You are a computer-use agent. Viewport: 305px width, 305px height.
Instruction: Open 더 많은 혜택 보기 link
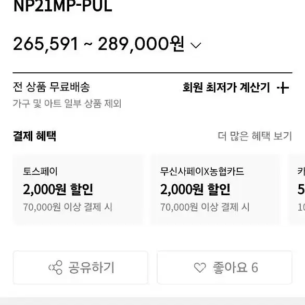tap(255, 136)
